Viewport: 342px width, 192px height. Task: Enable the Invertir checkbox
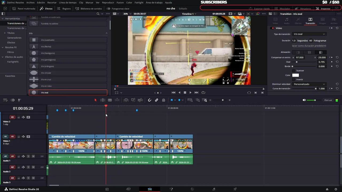(294, 79)
